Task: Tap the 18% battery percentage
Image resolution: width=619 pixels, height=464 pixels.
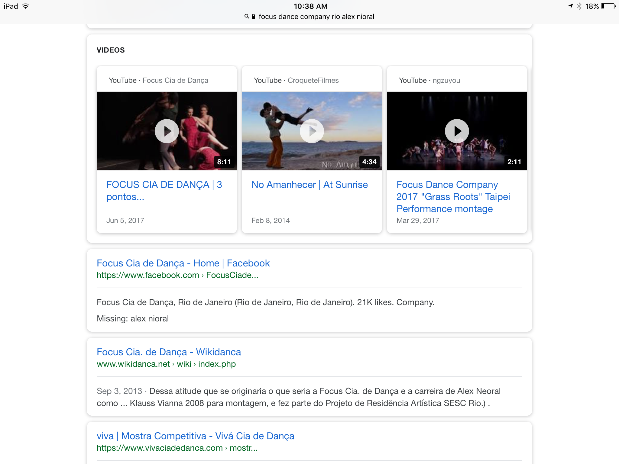Action: [x=592, y=6]
